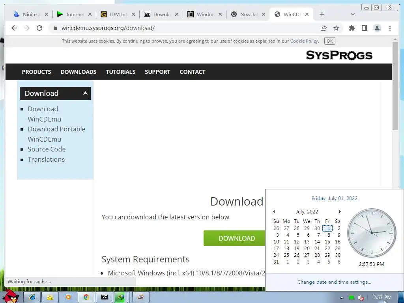Close the Ninite tab
Screen dimensions: 404x303
[47, 15]
